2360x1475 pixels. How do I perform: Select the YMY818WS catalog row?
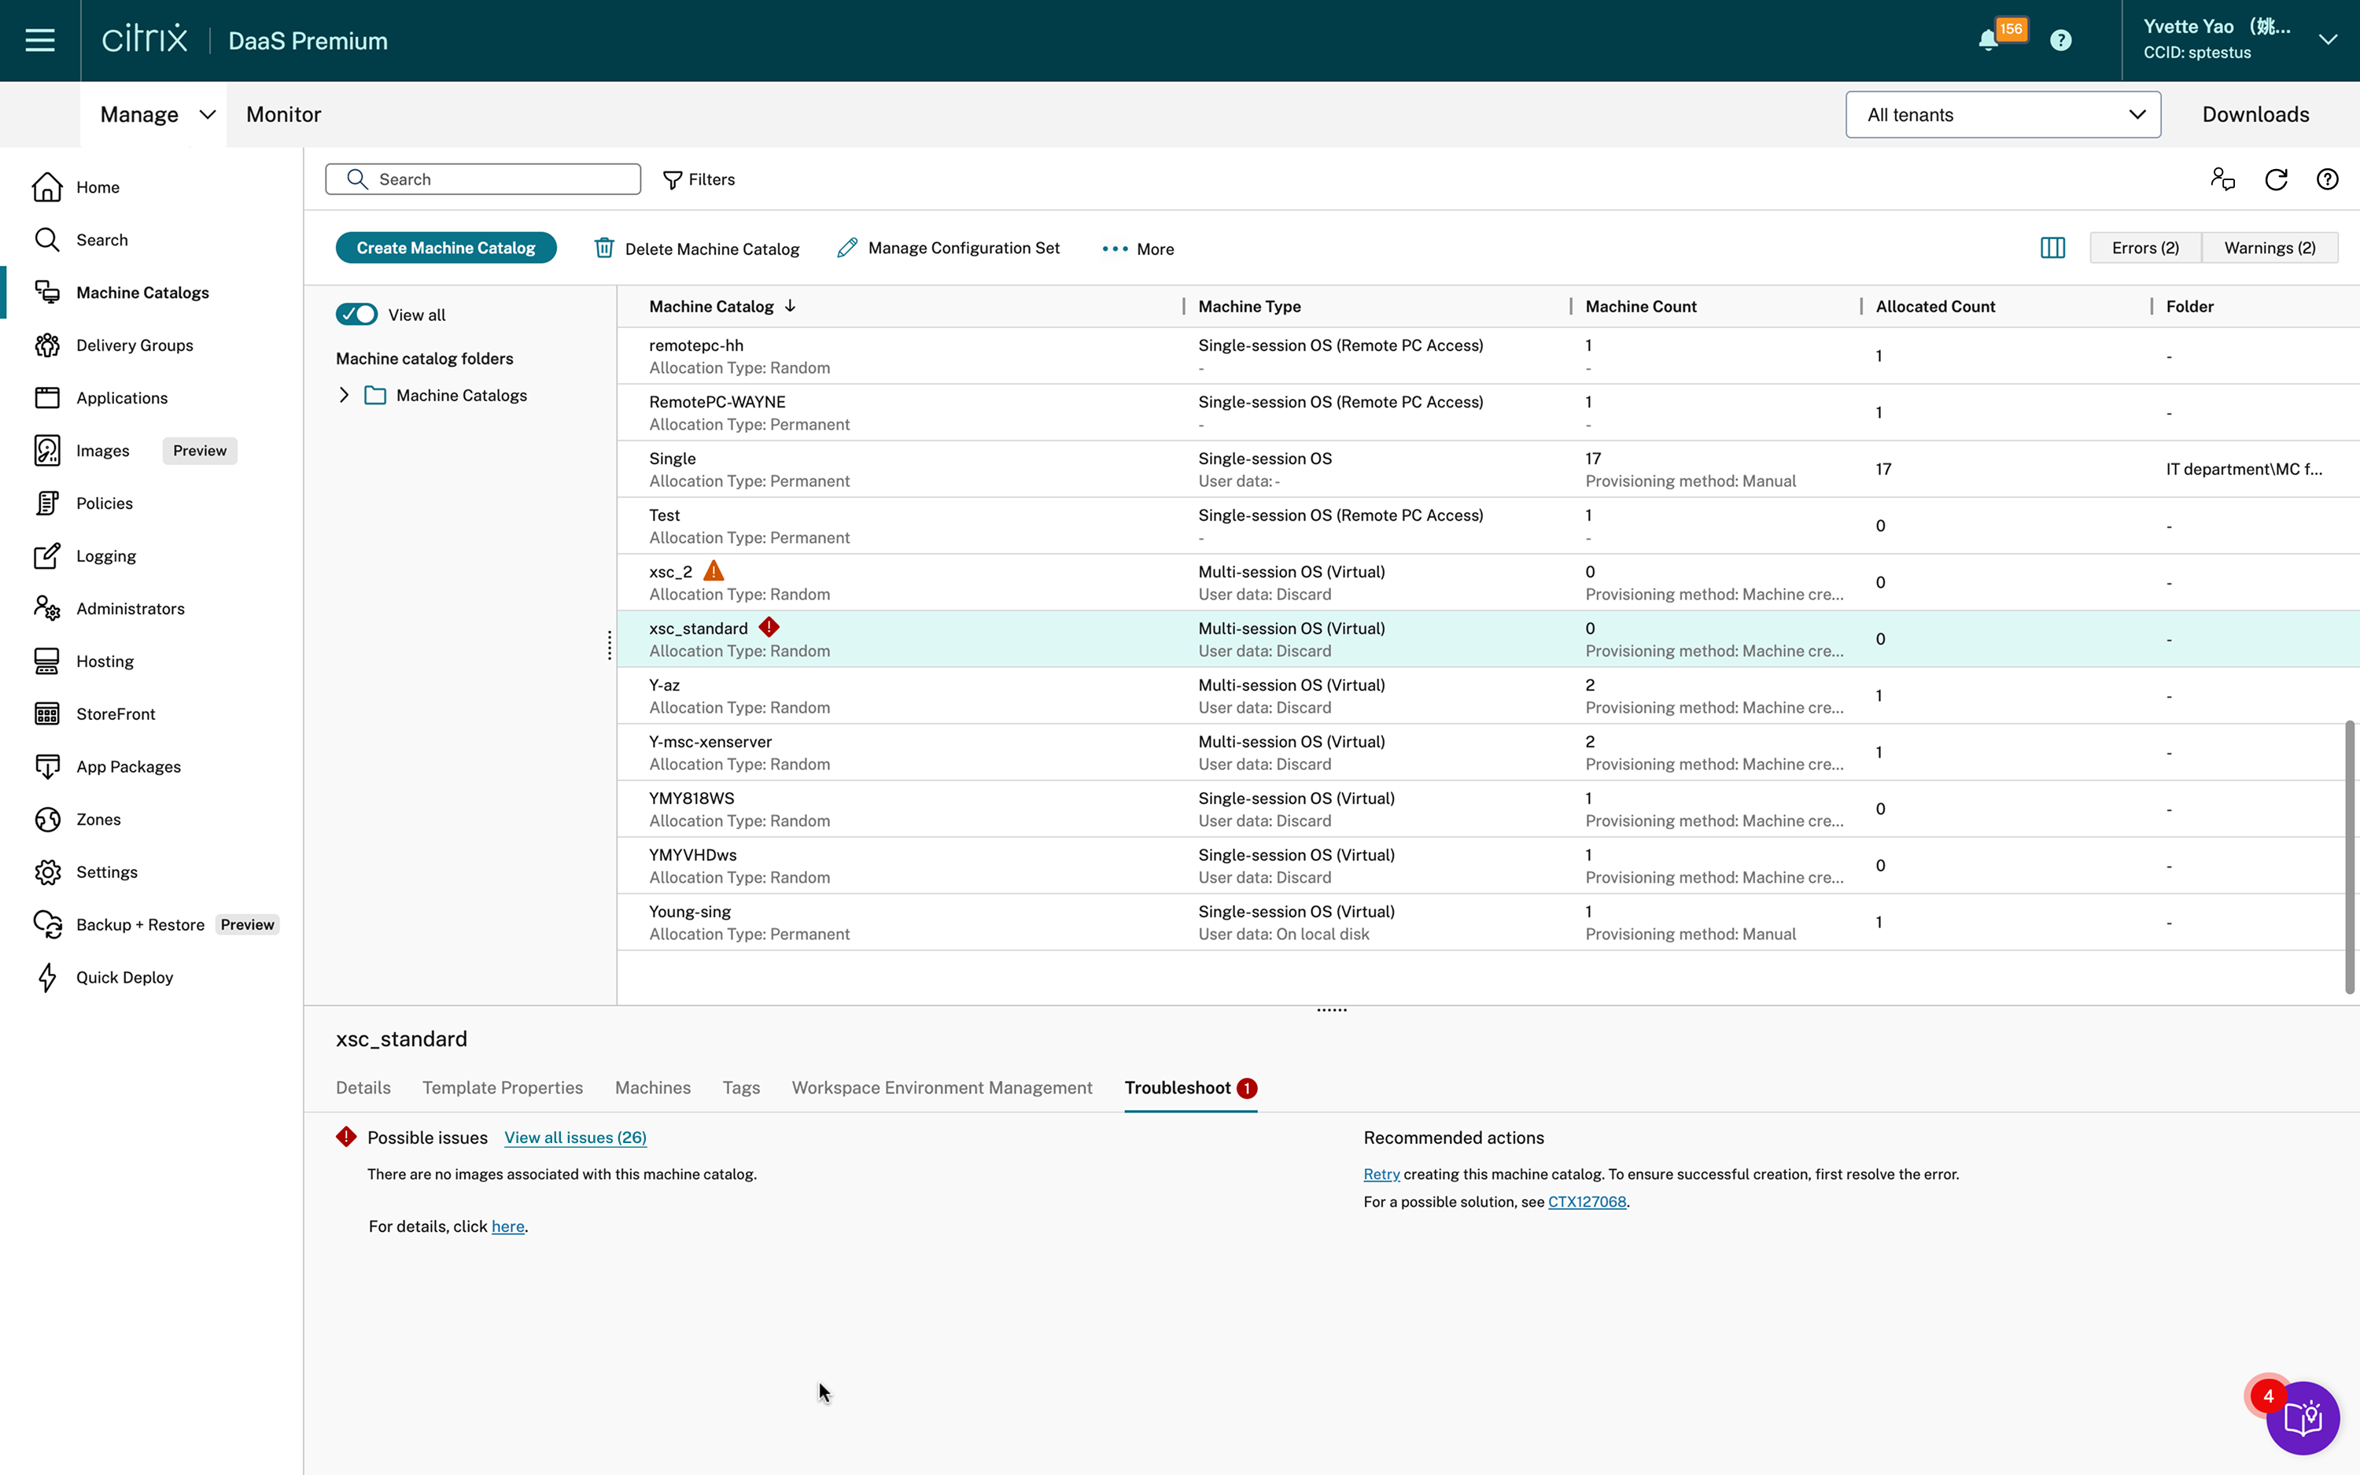[1487, 809]
